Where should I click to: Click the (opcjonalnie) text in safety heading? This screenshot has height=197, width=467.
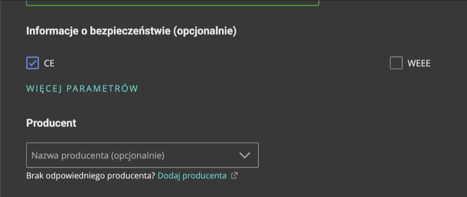pos(205,31)
